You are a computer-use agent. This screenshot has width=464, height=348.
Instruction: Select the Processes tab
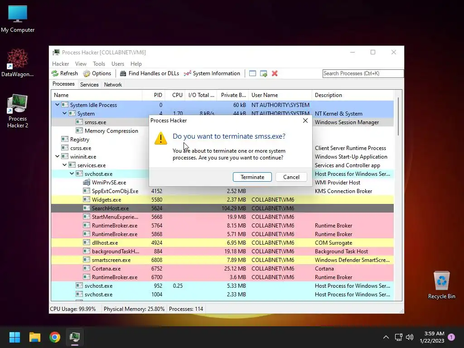click(63, 84)
